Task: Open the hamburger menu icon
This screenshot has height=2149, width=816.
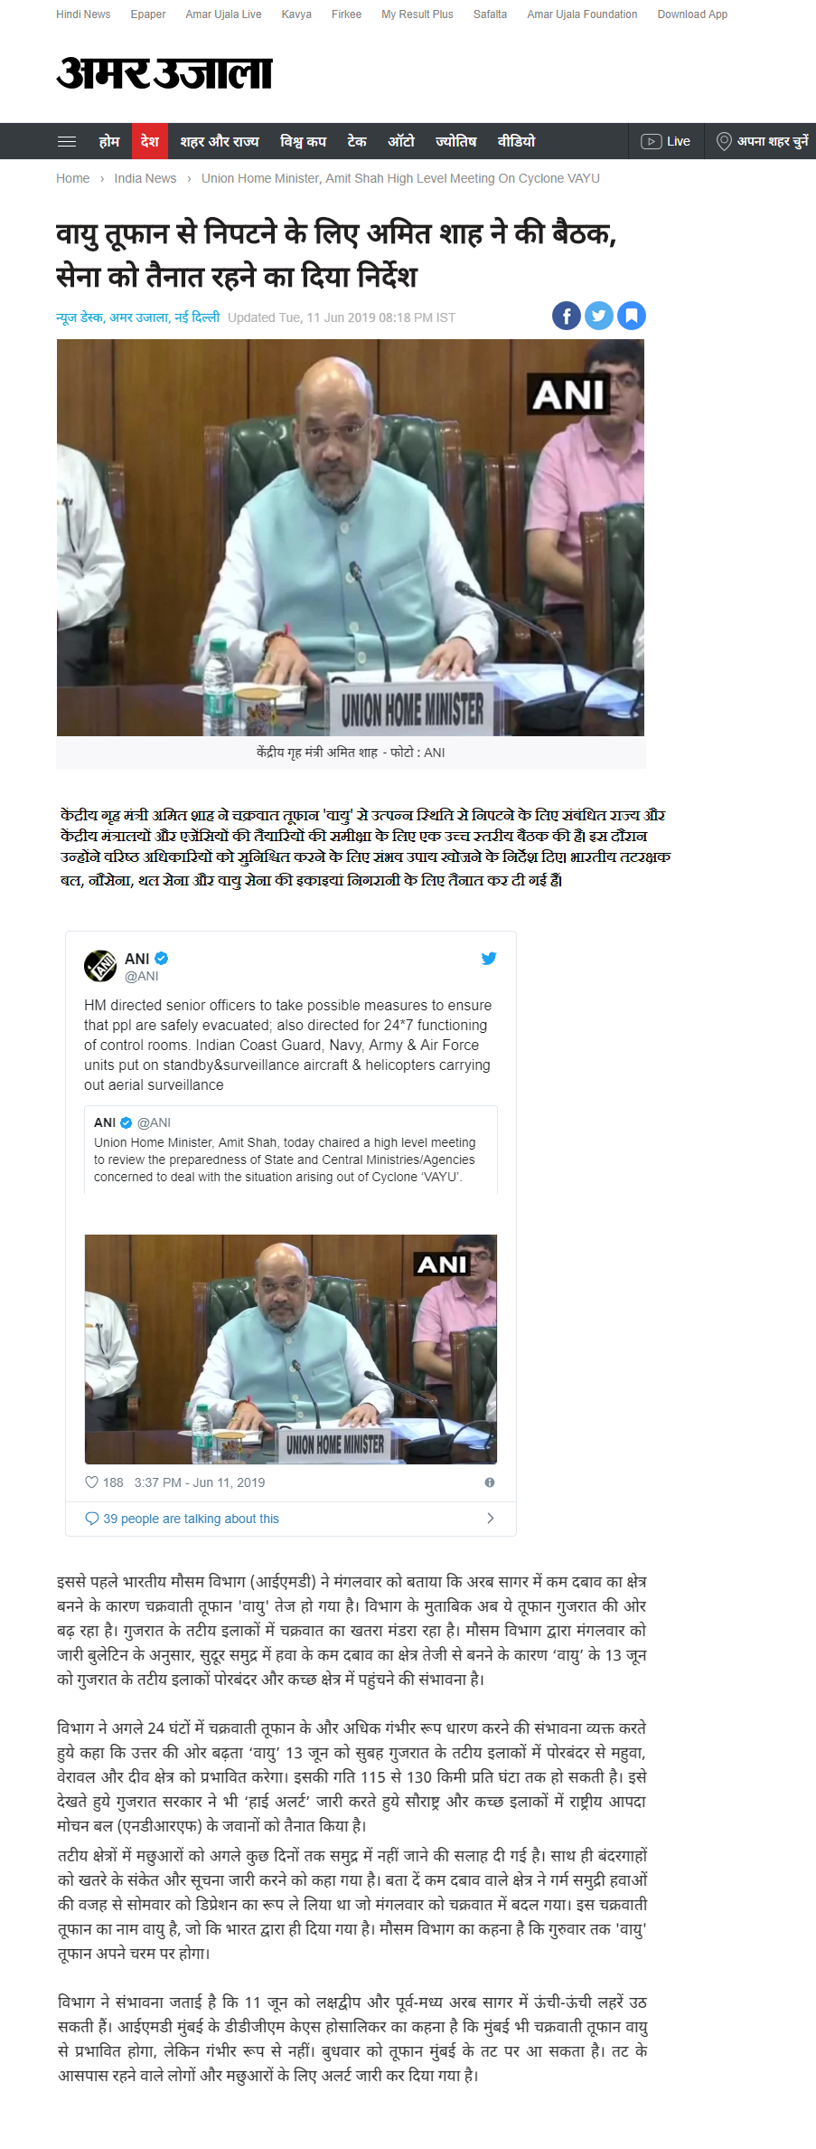Action: (x=67, y=141)
